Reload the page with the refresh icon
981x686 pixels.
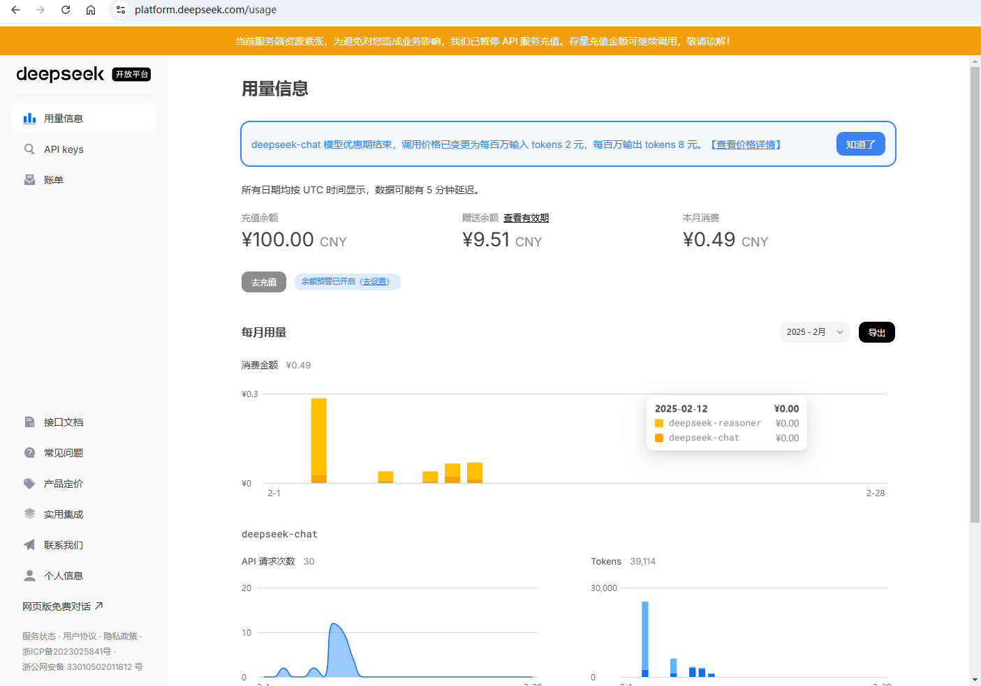pos(66,10)
